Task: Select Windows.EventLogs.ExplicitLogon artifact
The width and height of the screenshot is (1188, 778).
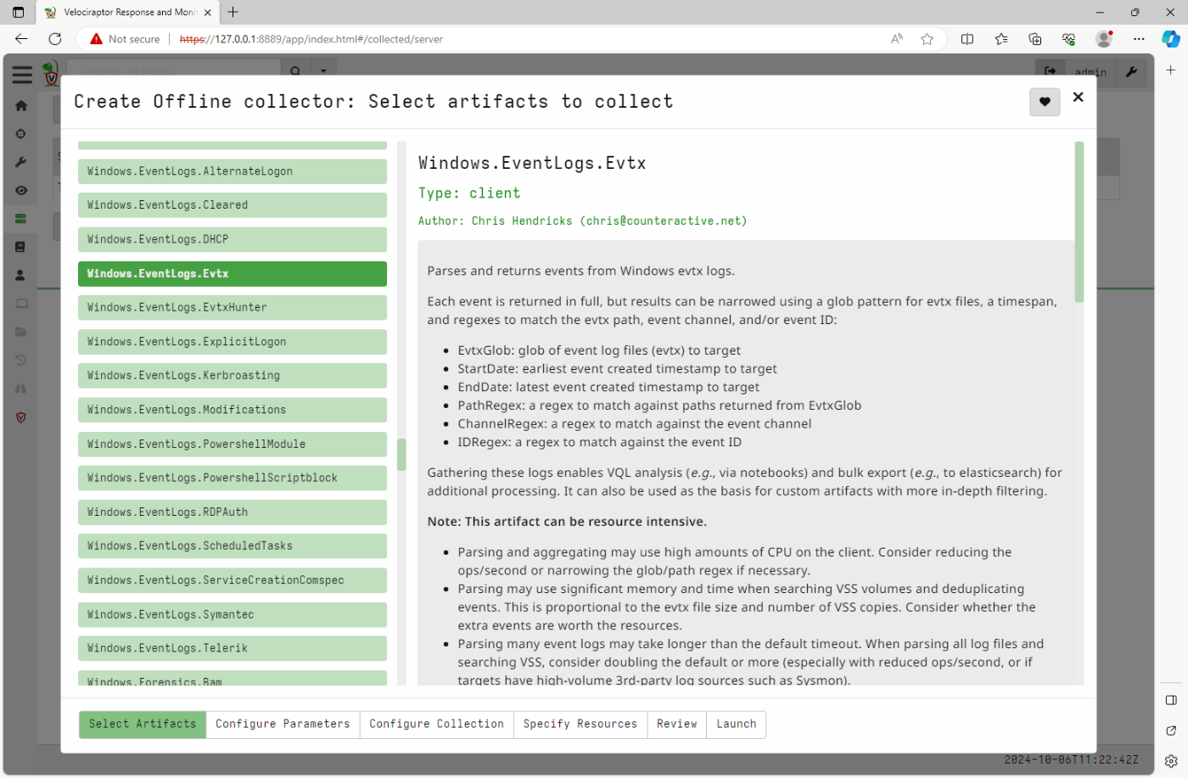Action: [233, 342]
